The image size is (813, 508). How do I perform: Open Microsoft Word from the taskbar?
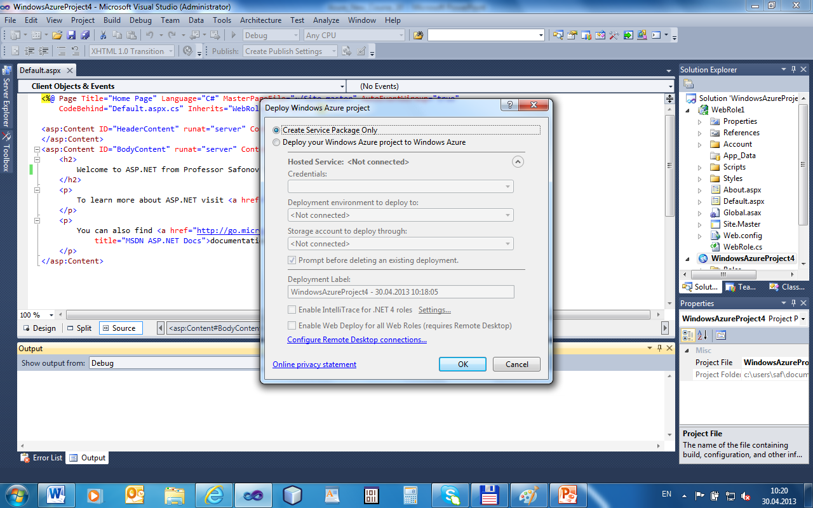click(57, 494)
